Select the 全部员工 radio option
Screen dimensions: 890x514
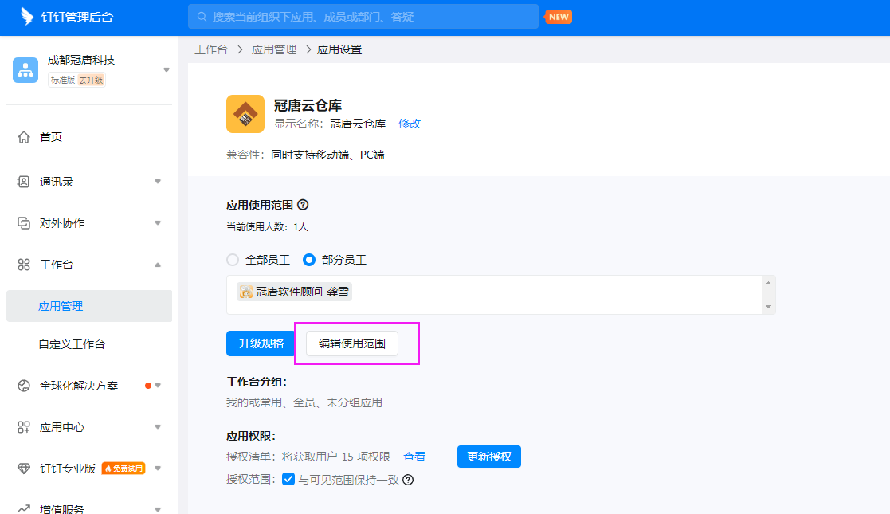[x=233, y=260]
